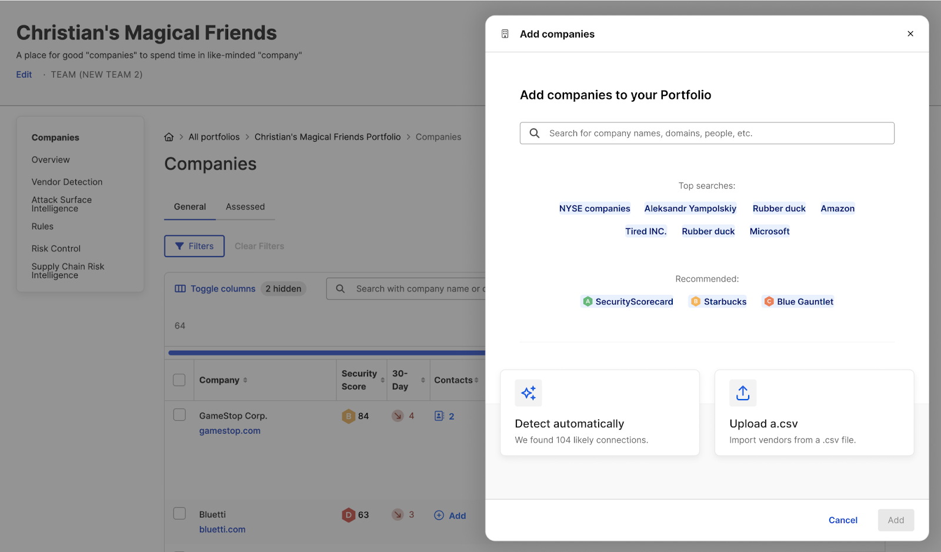Click the B grade icon beside Starbucks
Image resolution: width=941 pixels, height=552 pixels.
click(696, 302)
